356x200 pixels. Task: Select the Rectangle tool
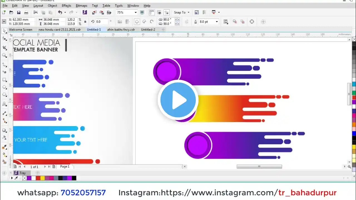[4, 80]
